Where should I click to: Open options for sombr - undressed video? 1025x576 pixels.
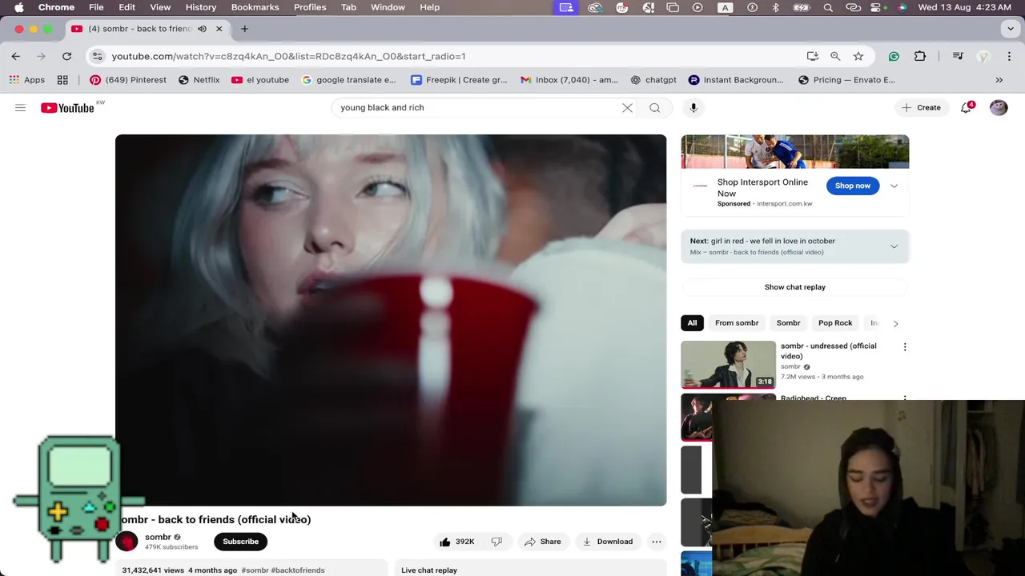[x=905, y=347]
